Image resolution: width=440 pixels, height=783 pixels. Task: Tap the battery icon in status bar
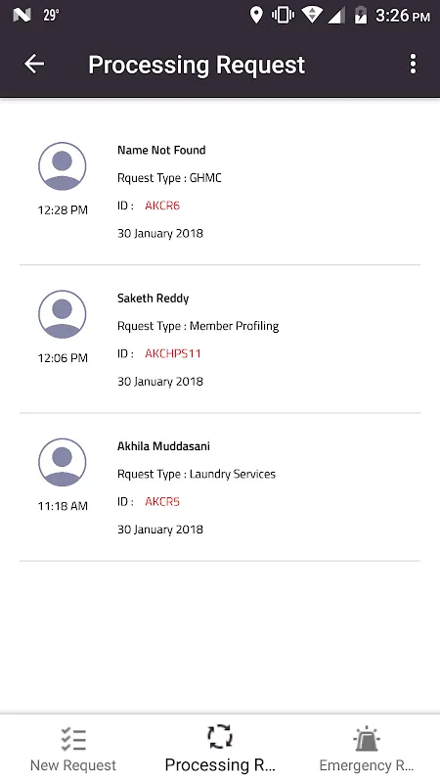pos(360,16)
